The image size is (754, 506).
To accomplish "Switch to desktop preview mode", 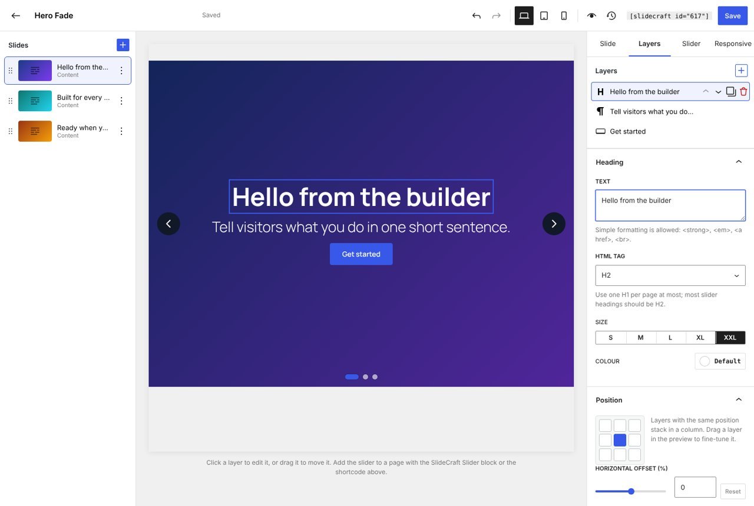I will point(524,16).
